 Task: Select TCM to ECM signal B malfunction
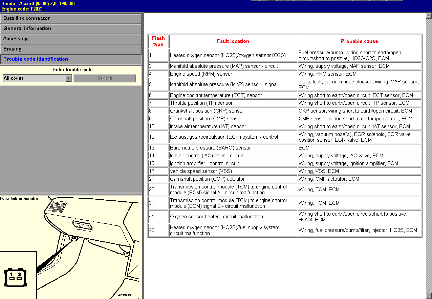click(x=228, y=203)
